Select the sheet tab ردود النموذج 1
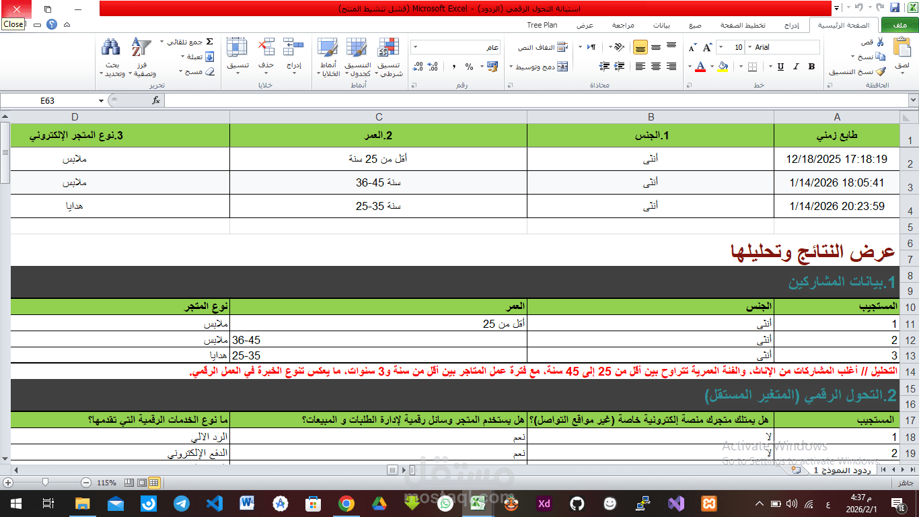The width and height of the screenshot is (919, 517). tap(841, 471)
